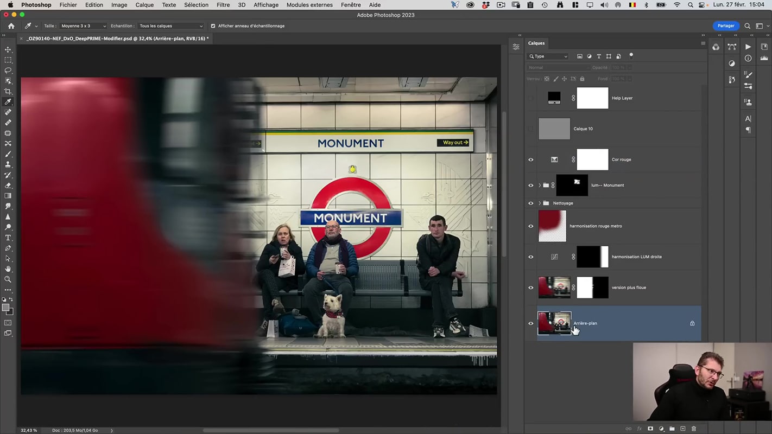Select the Crop tool
The image size is (772, 434).
(x=8, y=91)
